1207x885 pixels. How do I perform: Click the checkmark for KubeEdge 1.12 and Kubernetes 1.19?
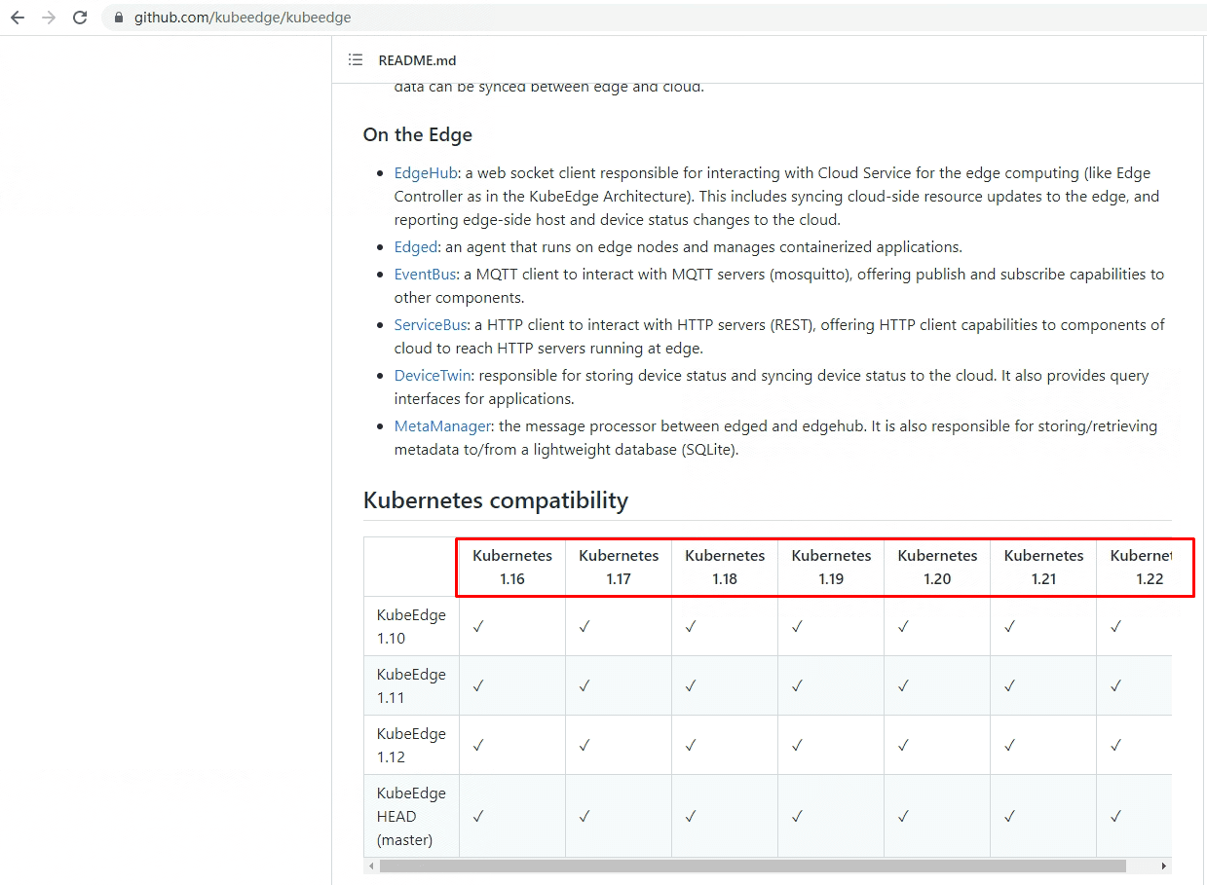click(x=797, y=746)
